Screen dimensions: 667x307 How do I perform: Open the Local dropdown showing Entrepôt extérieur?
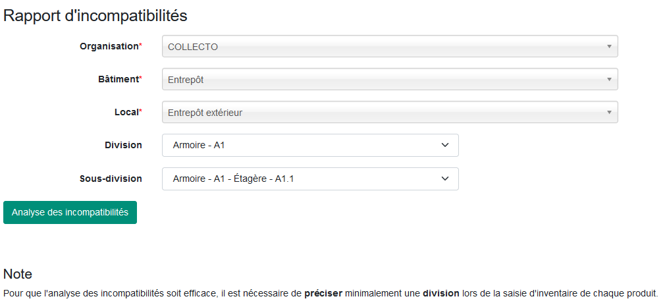pos(390,112)
